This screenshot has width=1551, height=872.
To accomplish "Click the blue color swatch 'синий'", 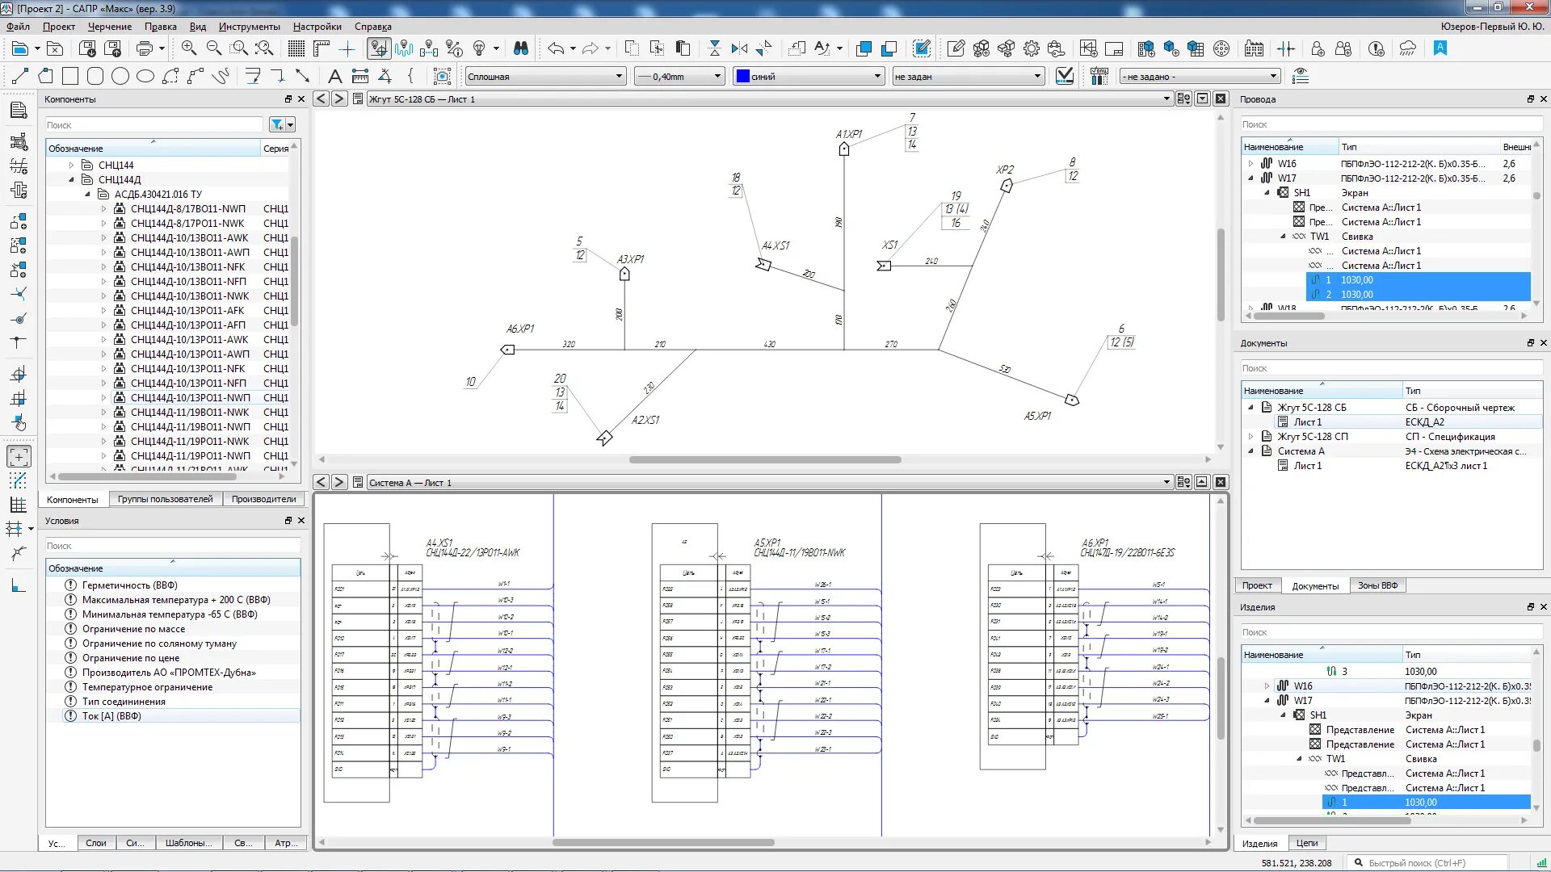I will pyautogui.click(x=742, y=77).
